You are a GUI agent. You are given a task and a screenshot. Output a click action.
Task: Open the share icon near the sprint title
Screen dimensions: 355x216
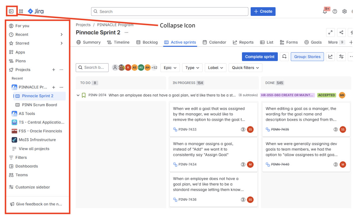click(342, 33)
